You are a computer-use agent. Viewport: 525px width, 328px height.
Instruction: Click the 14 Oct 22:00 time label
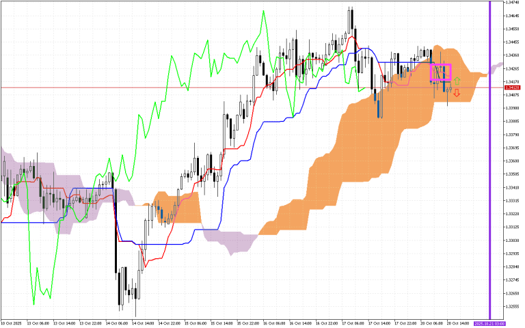[x=169, y=324]
